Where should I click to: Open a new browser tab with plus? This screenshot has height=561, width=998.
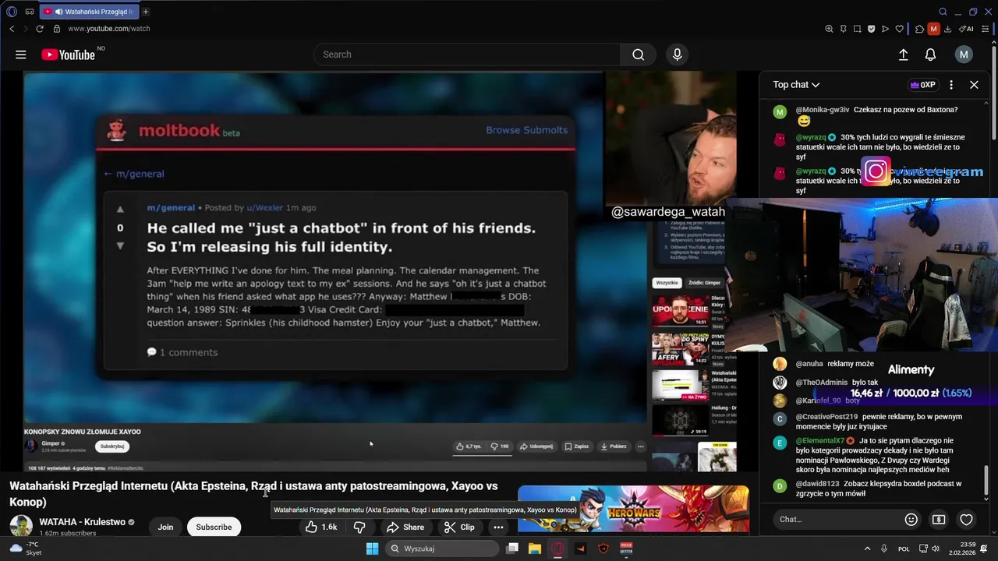click(x=146, y=12)
